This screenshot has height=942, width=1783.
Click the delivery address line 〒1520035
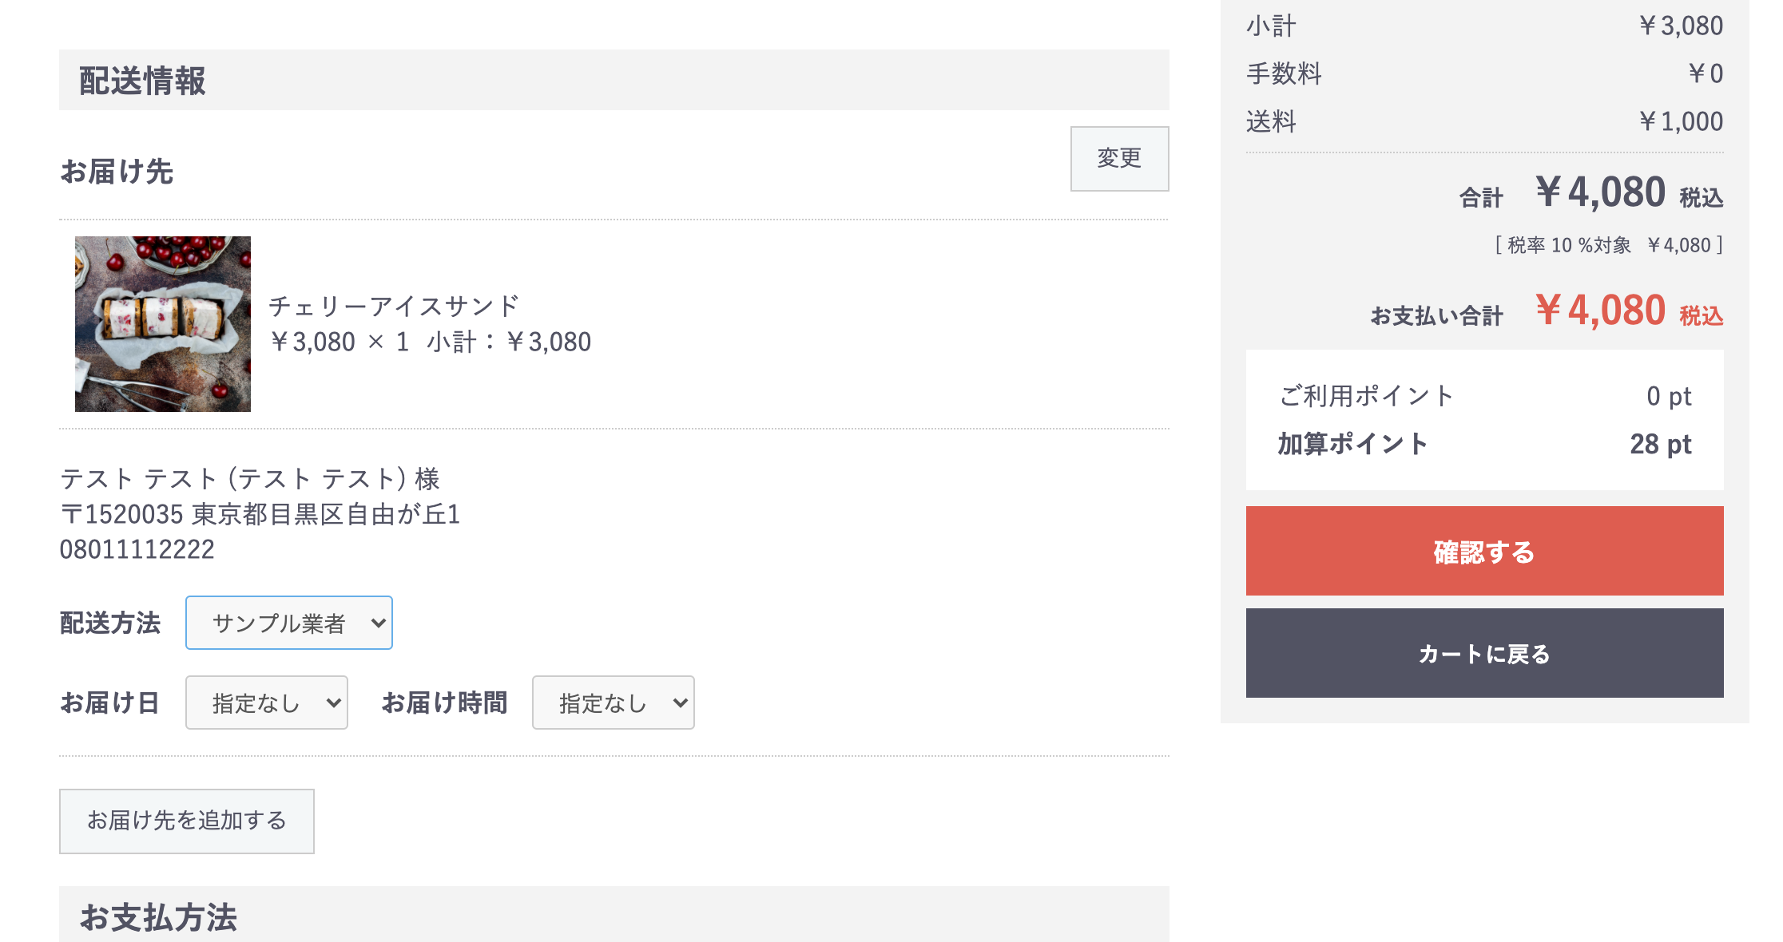coord(260,514)
